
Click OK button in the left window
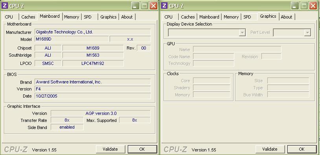(142, 149)
